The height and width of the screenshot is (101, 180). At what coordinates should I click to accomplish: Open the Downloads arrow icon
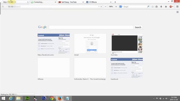click(x=161, y=7)
